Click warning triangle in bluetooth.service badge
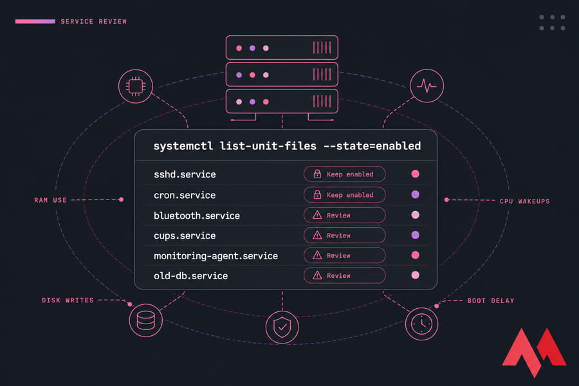Screen dimensions: 579x386 [317, 215]
